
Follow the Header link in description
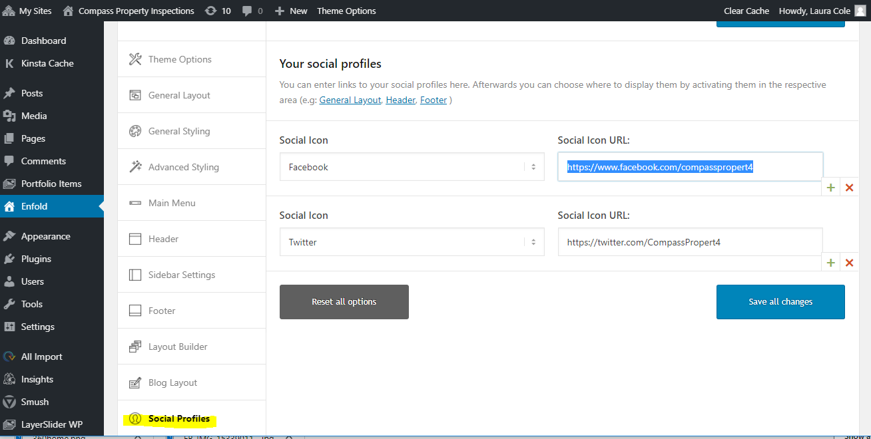pyautogui.click(x=400, y=100)
